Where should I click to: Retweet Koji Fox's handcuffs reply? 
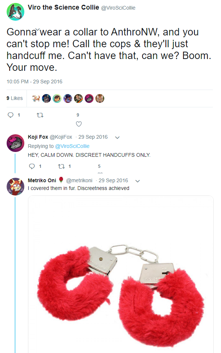[x=62, y=166]
